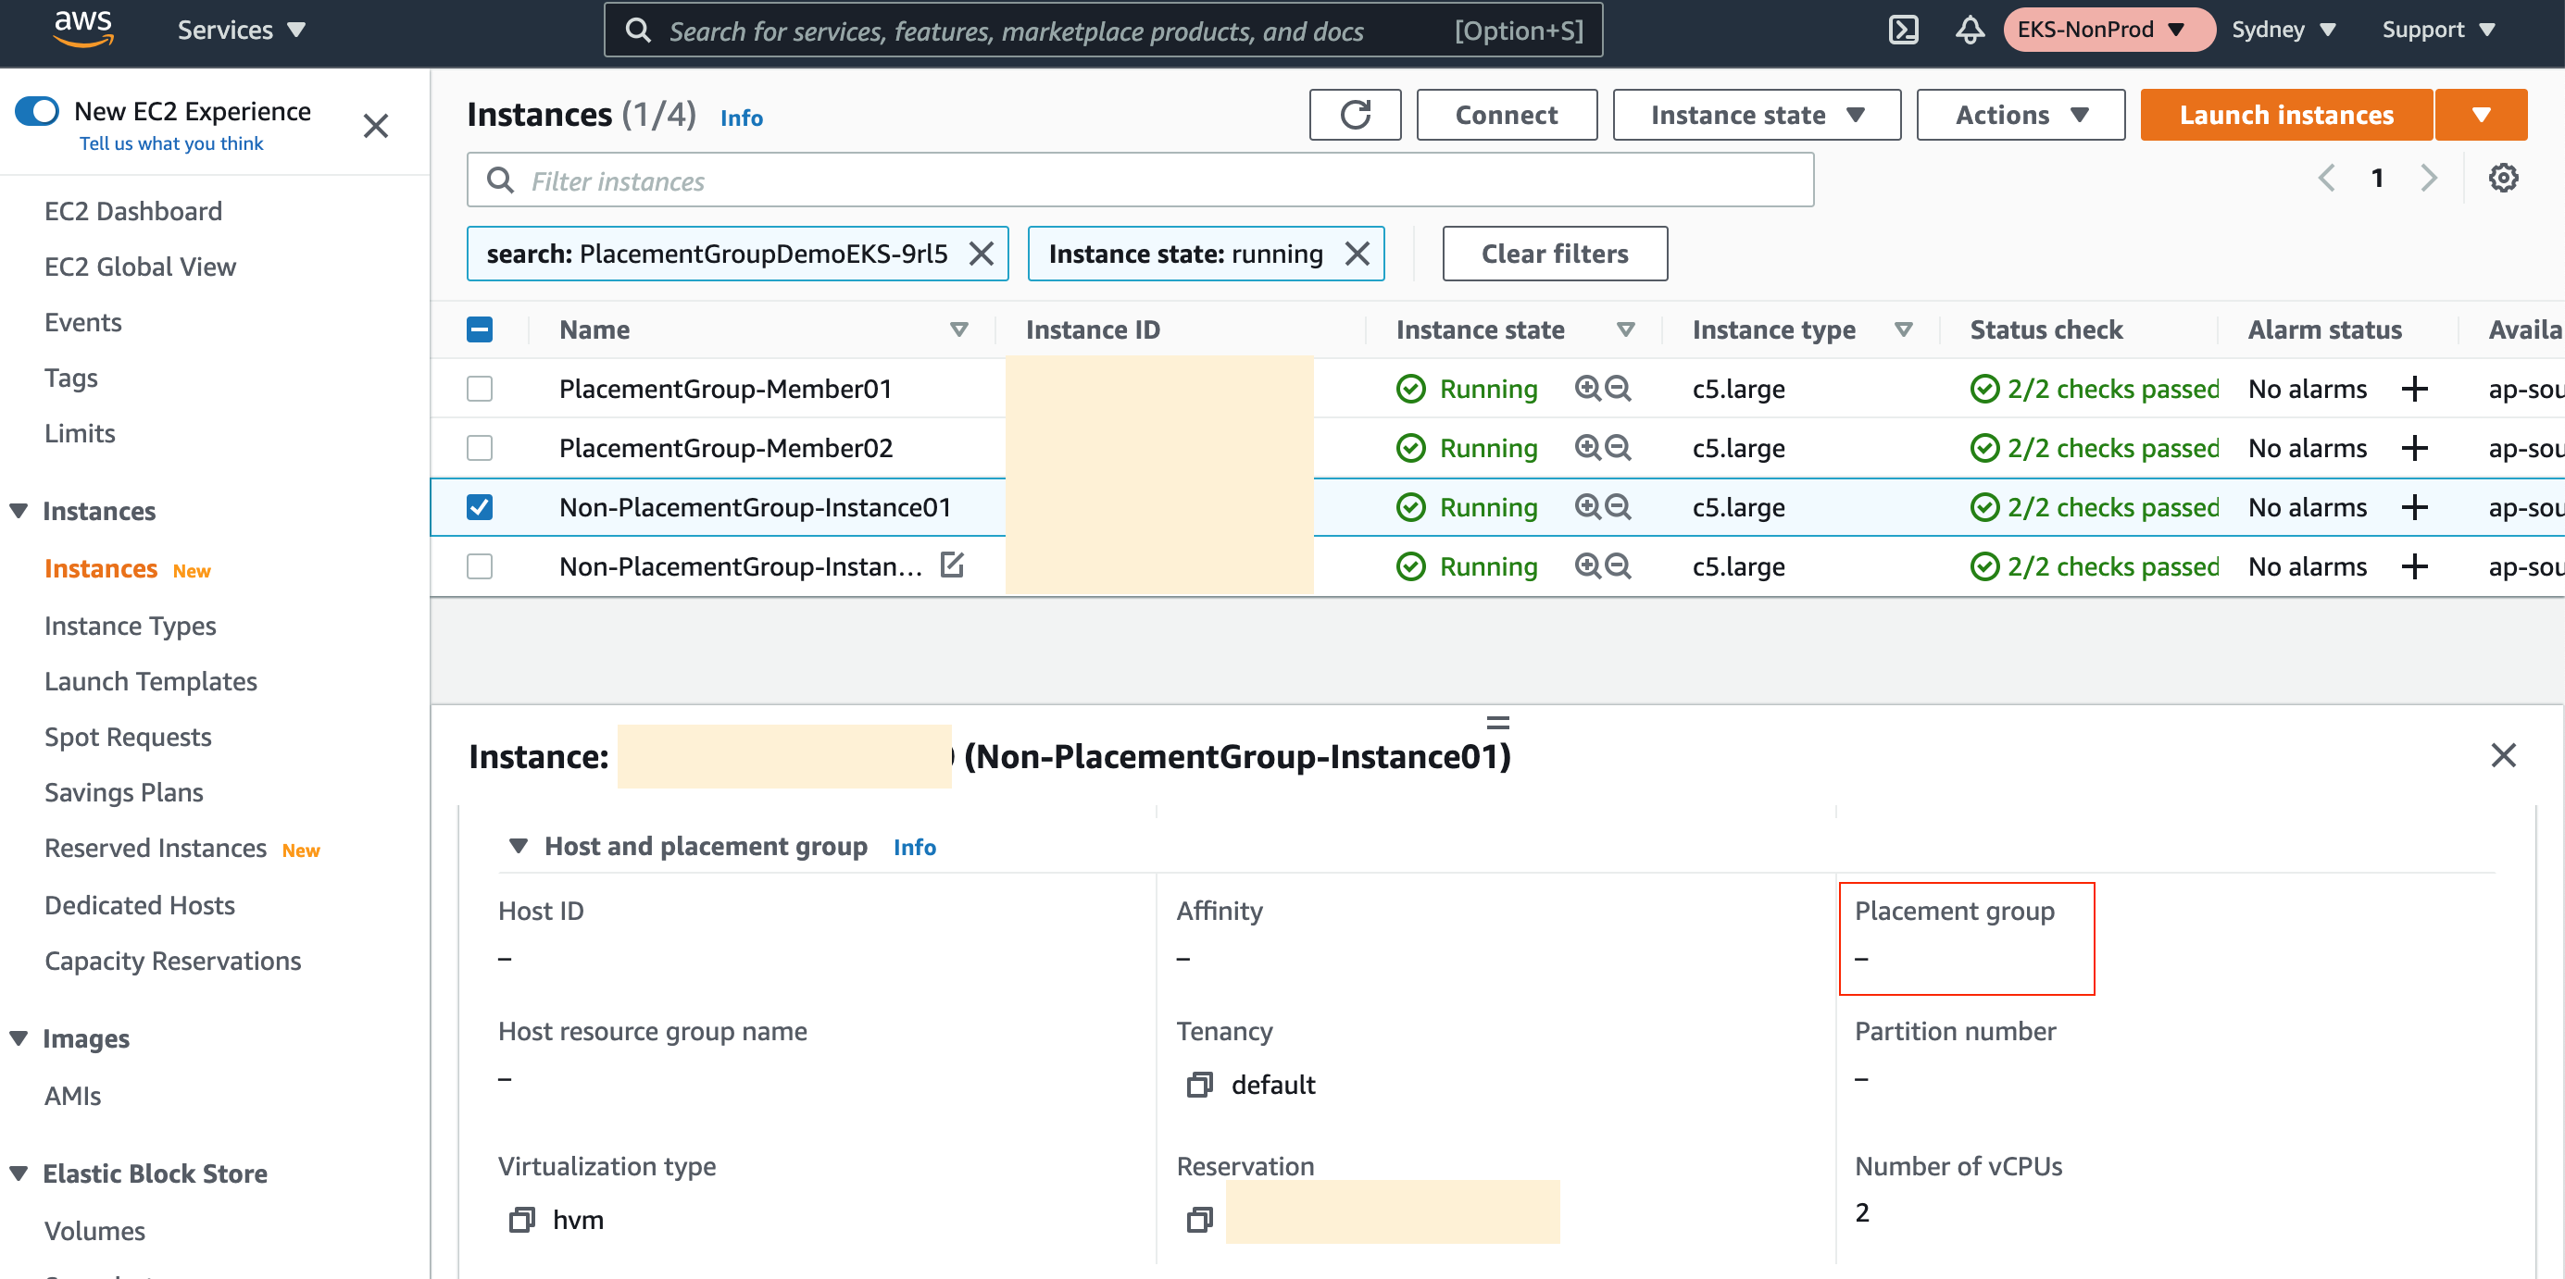The width and height of the screenshot is (2565, 1279).
Task: Add alarm for Non-PlacementGroup-Instance01
Action: (x=2414, y=506)
